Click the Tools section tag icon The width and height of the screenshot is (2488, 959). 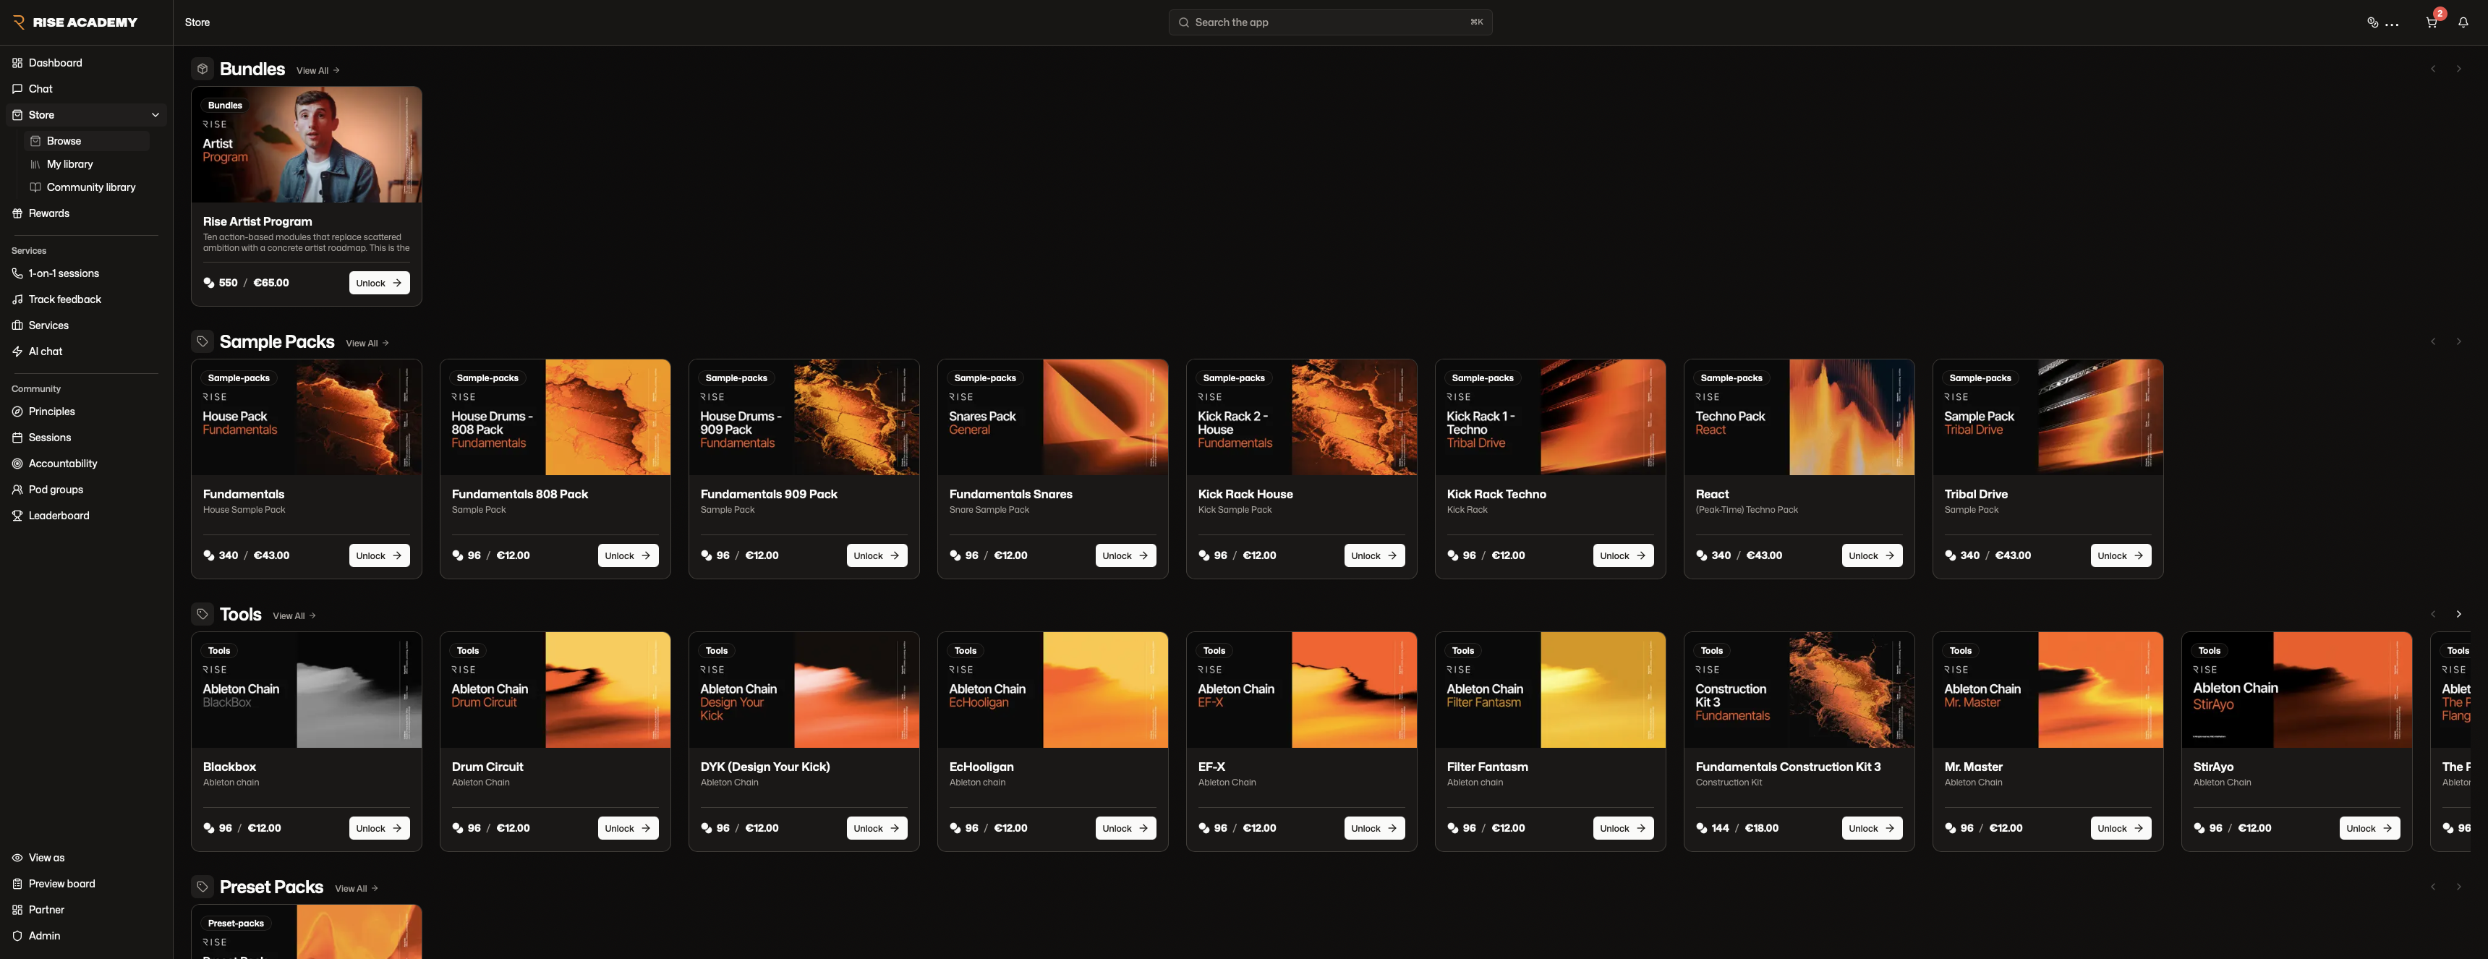point(202,614)
